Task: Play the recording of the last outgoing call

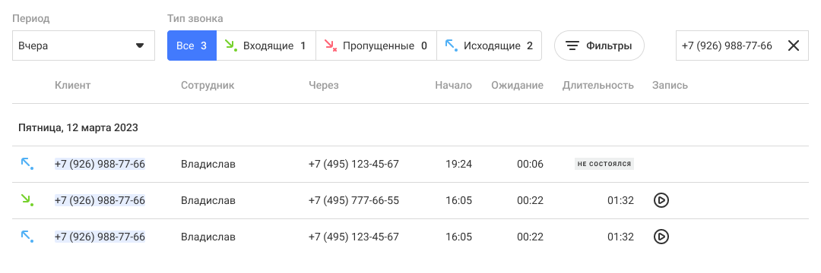Action: [661, 237]
